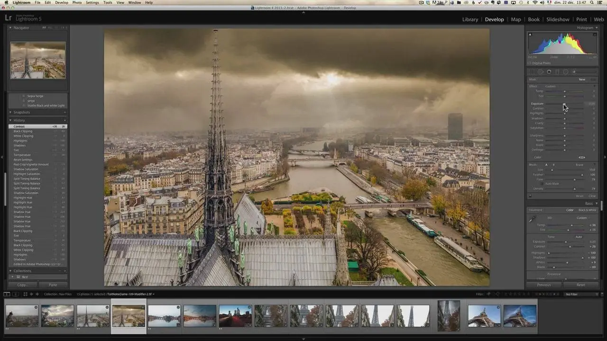Open grid view icon in filmstrip bar
607x341 pixels.
[x=26, y=294]
